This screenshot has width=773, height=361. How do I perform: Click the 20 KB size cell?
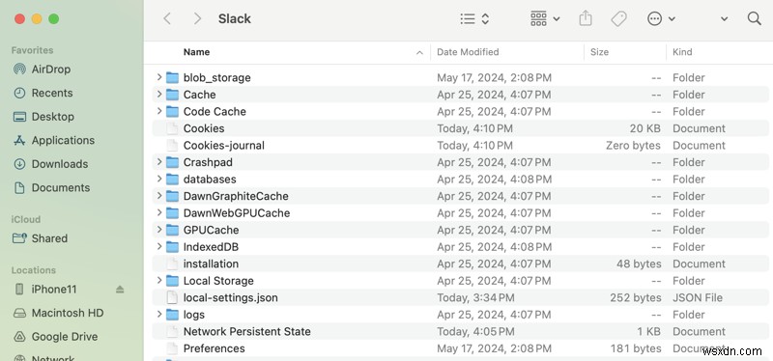644,128
